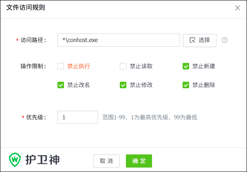Close the 文件访问规则 dialog
The width and height of the screenshot is (247, 172).
(237, 8)
